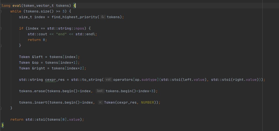Click the std::to_string call
The height and width of the screenshot is (131, 279).
pos(86,80)
